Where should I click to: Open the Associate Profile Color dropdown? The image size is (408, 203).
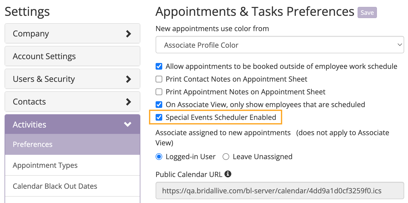pos(280,45)
